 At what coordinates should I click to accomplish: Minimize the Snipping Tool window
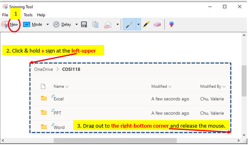(x=210, y=7)
